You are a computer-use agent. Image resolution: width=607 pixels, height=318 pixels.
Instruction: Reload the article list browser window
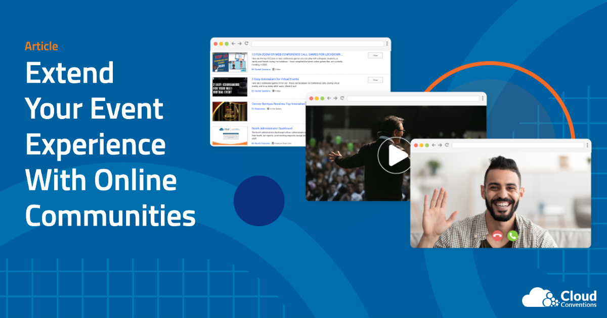click(246, 44)
